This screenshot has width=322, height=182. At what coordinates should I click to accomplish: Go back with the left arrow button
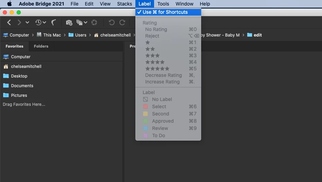point(9,22)
